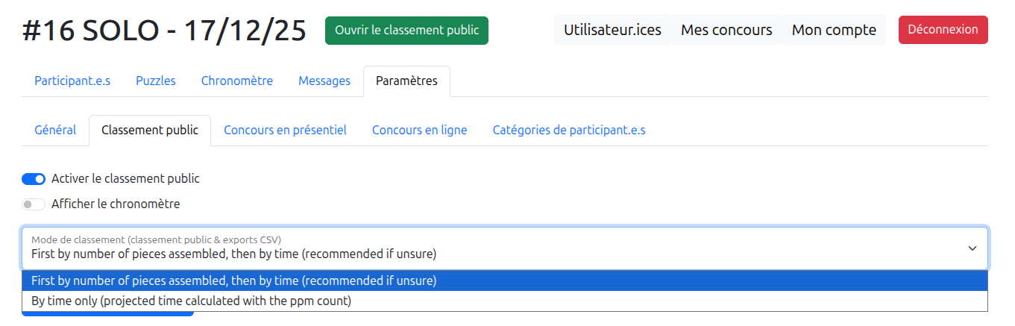Select the Paramètres tab
The height and width of the screenshot is (326, 1015).
pyautogui.click(x=406, y=81)
